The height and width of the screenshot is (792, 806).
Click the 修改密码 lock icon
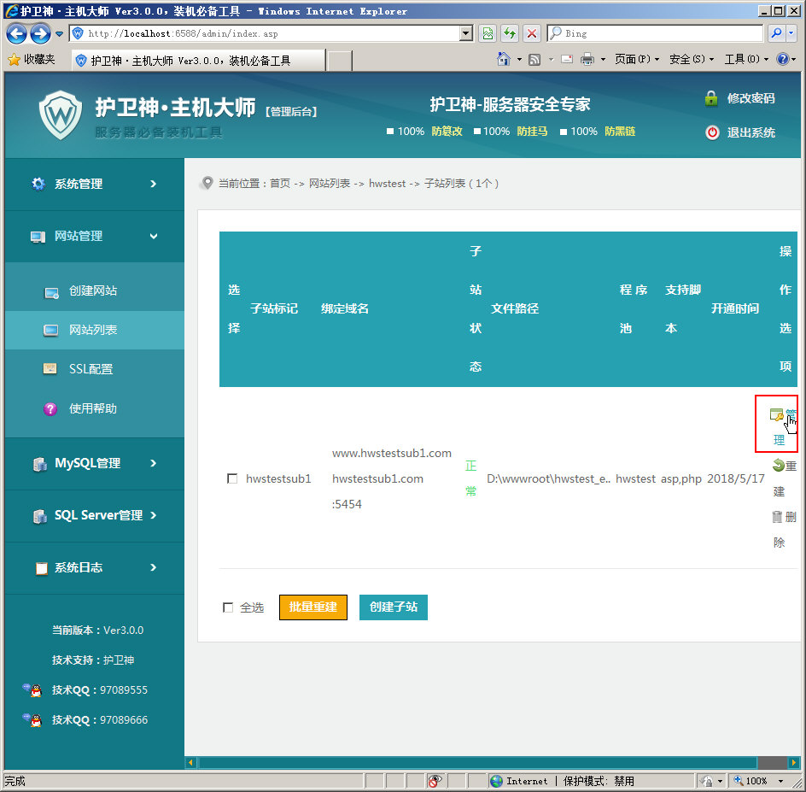[x=711, y=98]
